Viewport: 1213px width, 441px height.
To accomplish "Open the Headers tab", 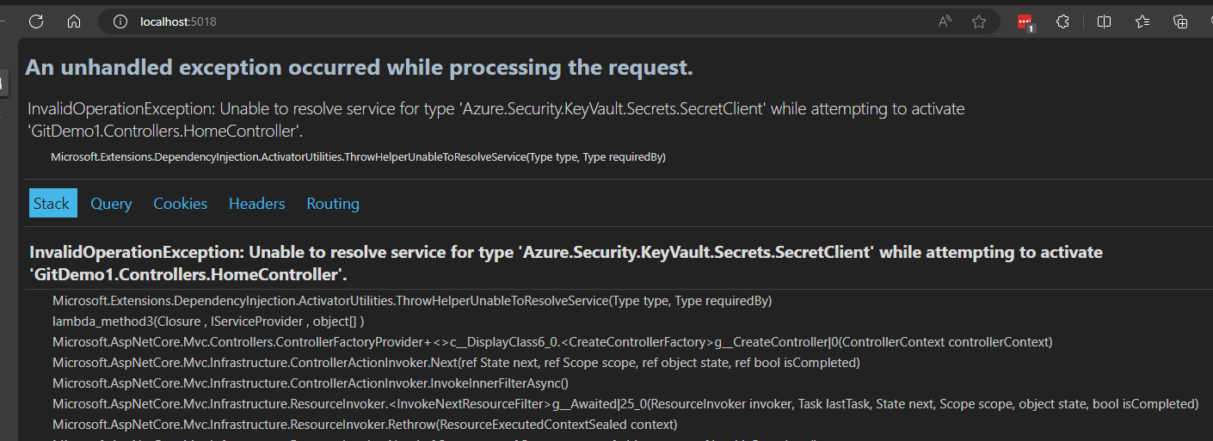I will 256,204.
